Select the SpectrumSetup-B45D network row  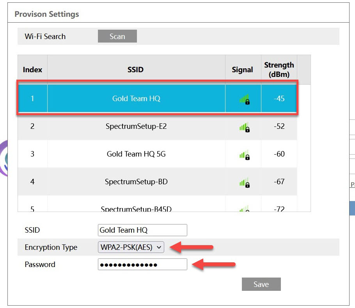pos(136,208)
